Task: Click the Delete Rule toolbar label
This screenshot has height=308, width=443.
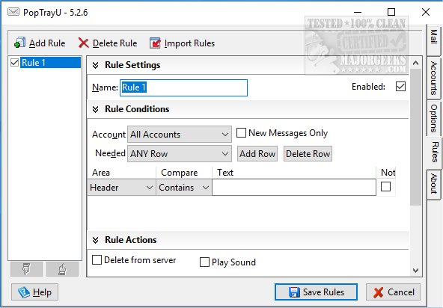Action: click(114, 43)
